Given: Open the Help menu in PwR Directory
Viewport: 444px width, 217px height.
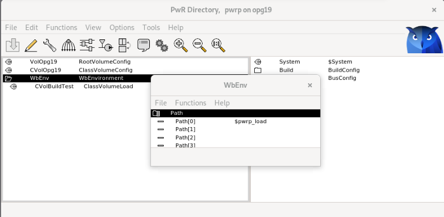Looking at the screenshot, I should [x=175, y=28].
